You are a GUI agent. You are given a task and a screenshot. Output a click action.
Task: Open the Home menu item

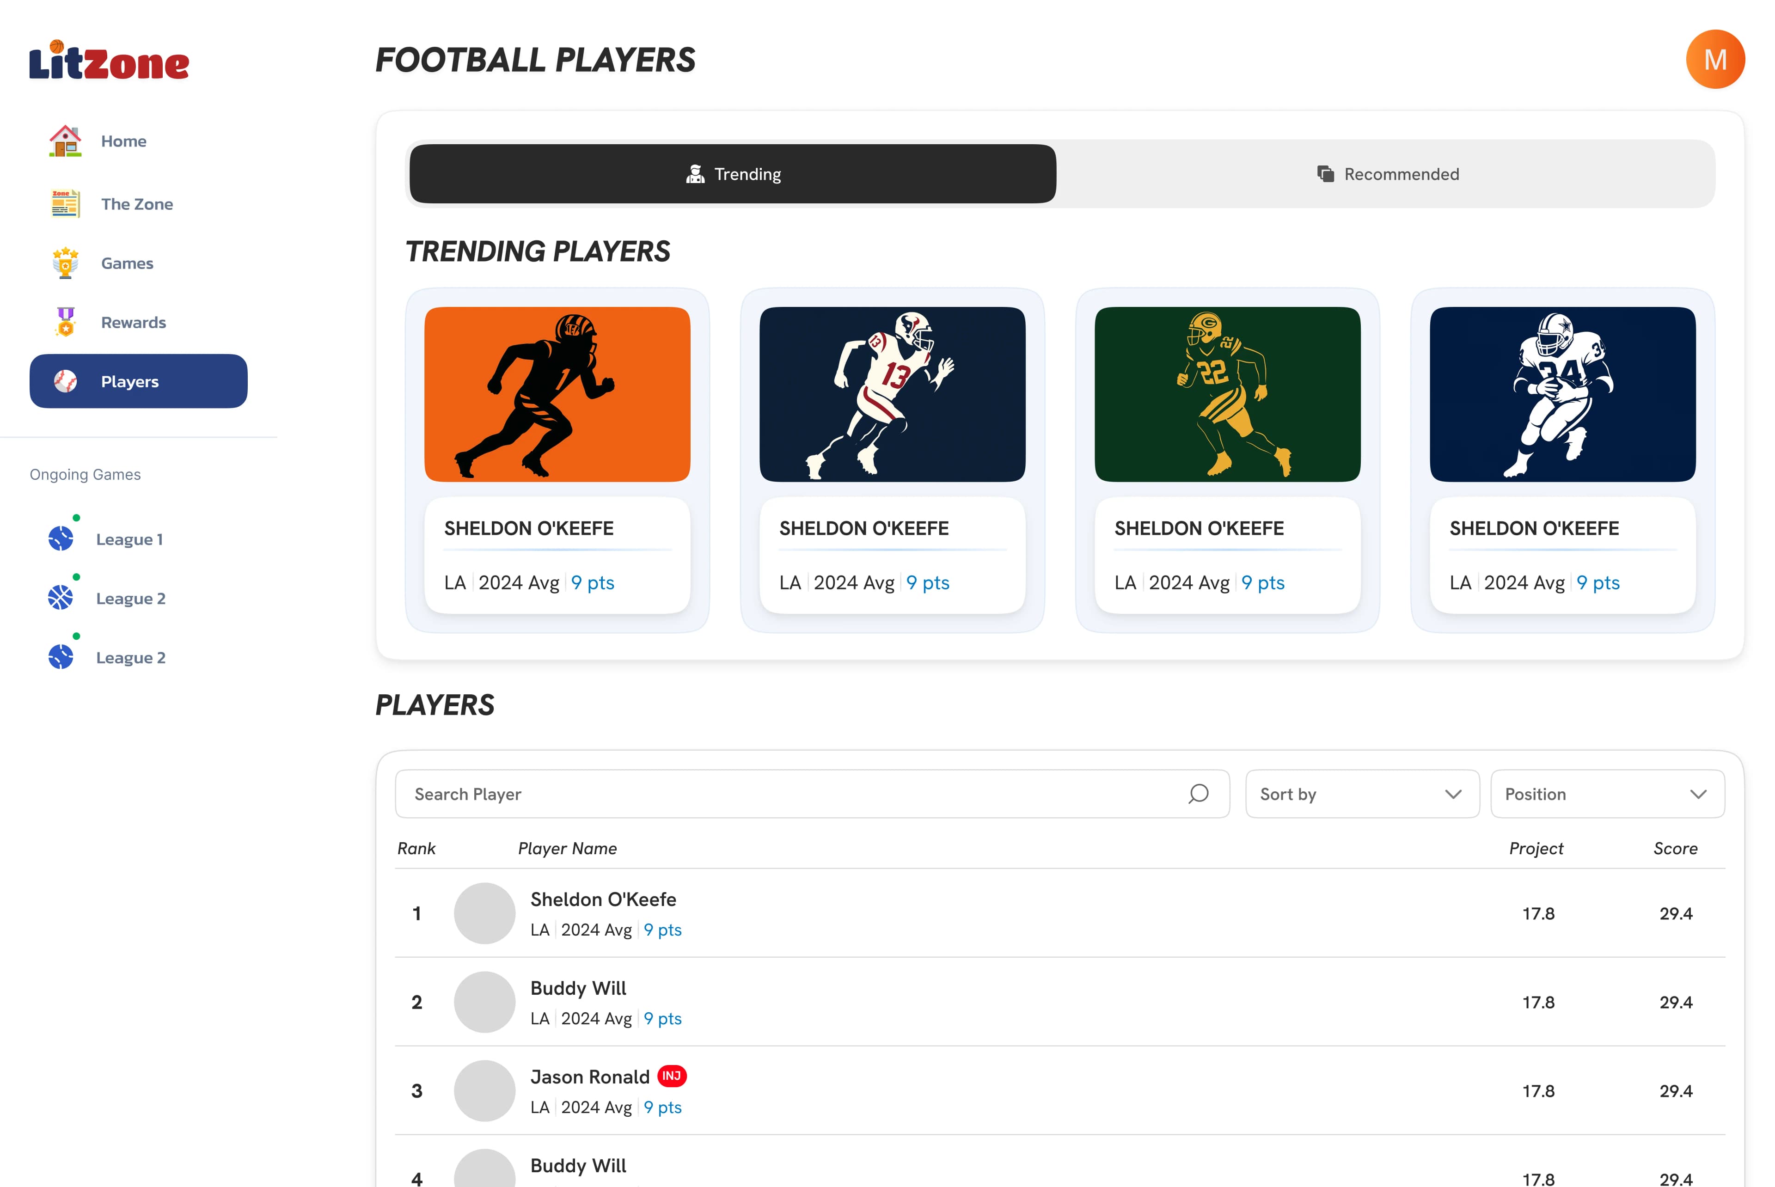(x=139, y=141)
